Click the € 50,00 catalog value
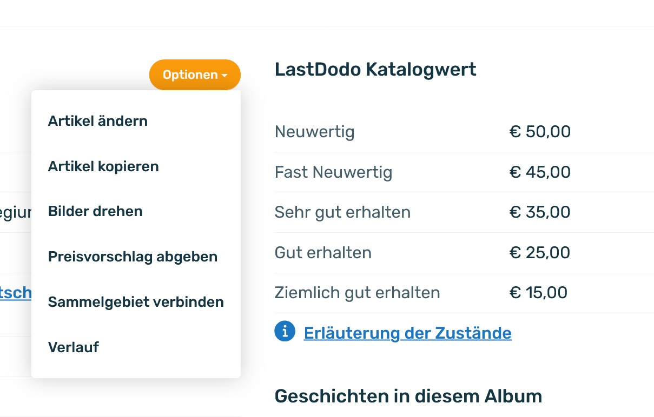 click(x=540, y=132)
